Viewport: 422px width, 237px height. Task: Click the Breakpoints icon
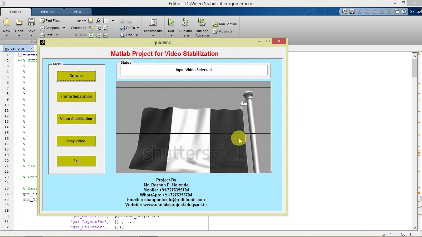153,22
